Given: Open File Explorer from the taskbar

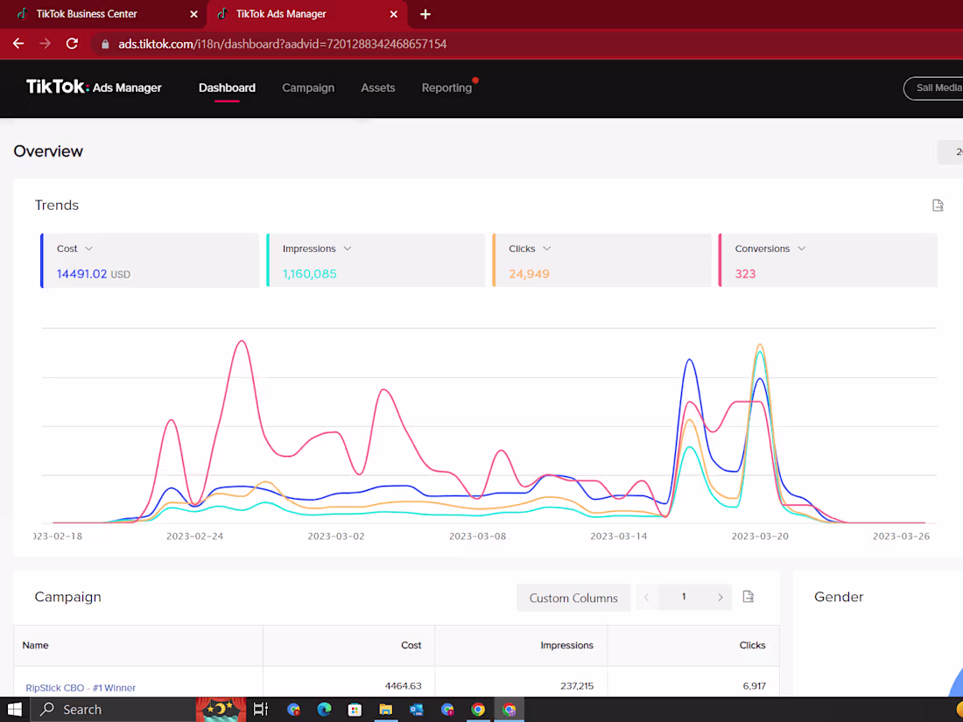Looking at the screenshot, I should (386, 710).
